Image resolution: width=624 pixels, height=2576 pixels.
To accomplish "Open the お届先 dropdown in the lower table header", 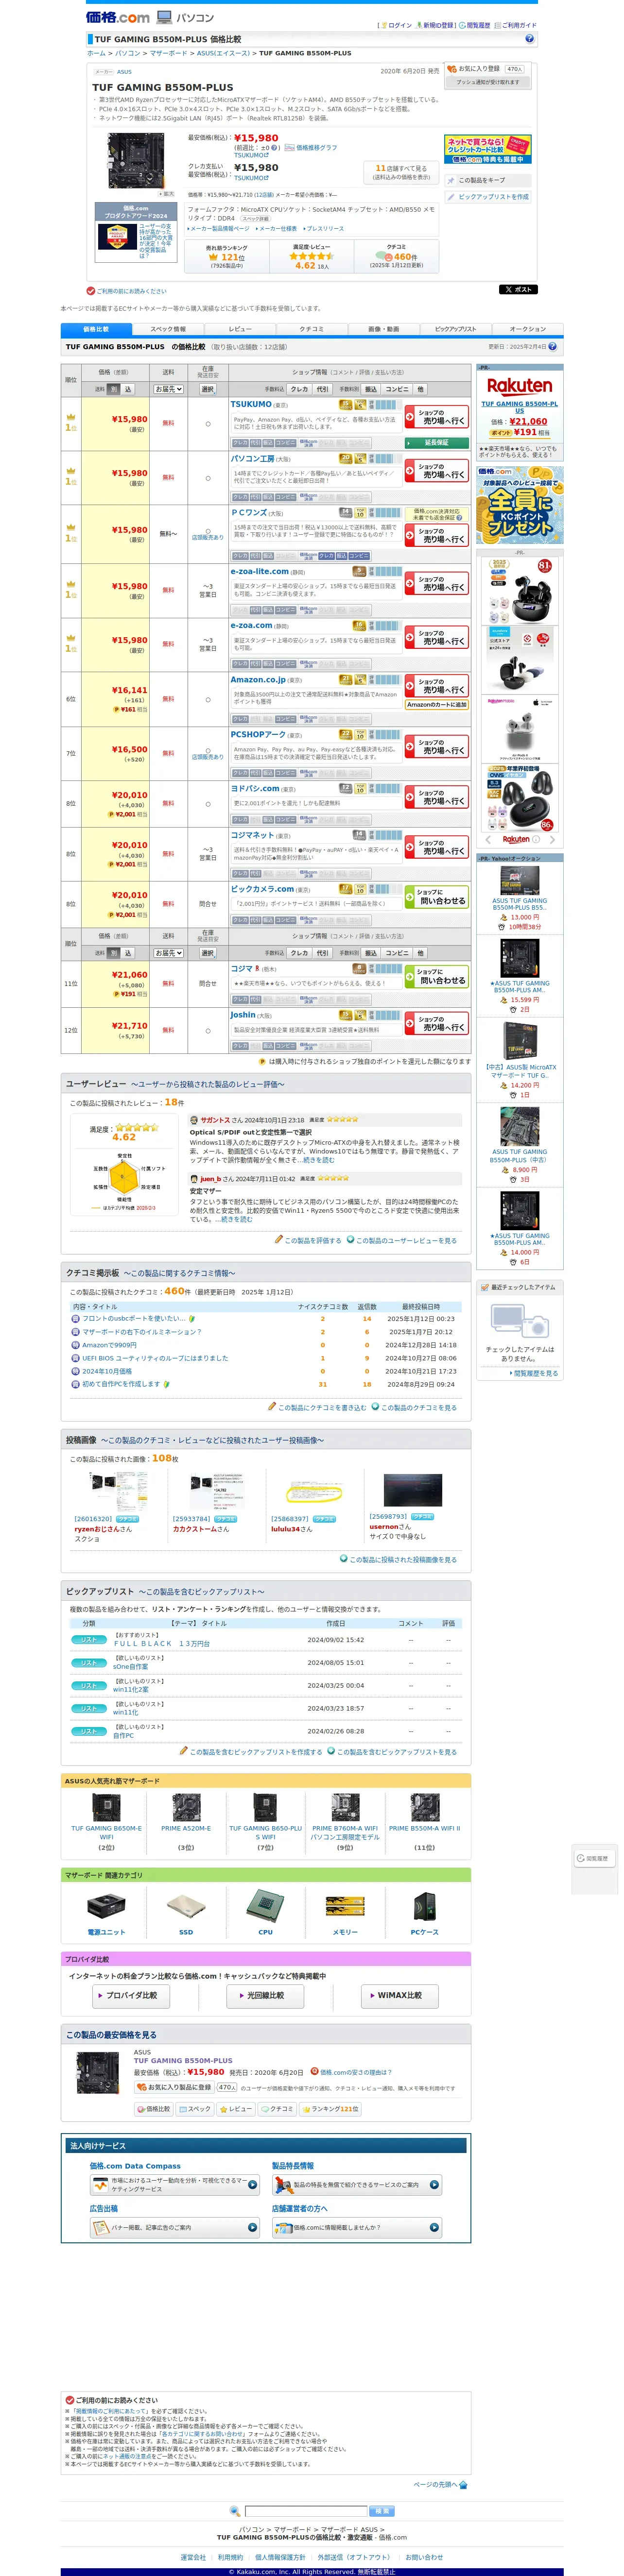I will 168,953.
